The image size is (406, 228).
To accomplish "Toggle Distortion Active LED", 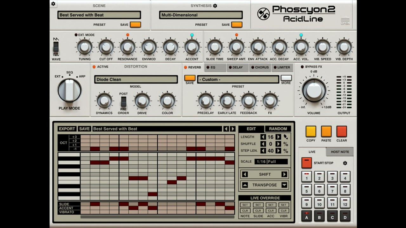I will click(x=94, y=67).
